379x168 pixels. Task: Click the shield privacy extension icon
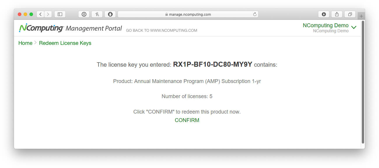coord(110,14)
